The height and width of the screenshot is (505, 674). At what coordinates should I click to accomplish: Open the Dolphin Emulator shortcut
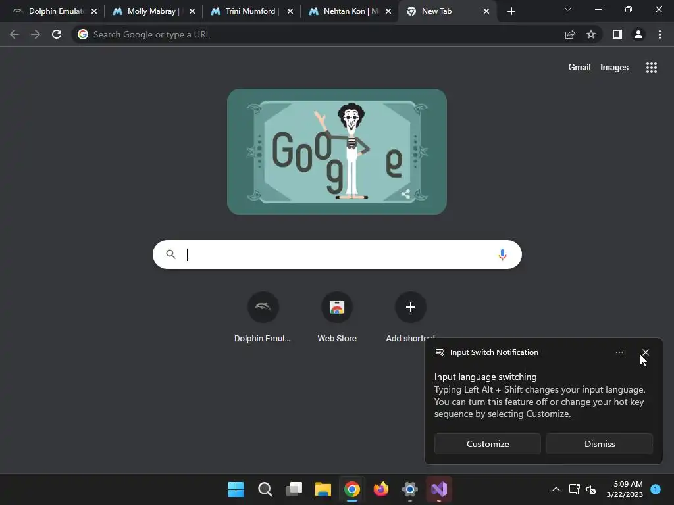pos(263,318)
